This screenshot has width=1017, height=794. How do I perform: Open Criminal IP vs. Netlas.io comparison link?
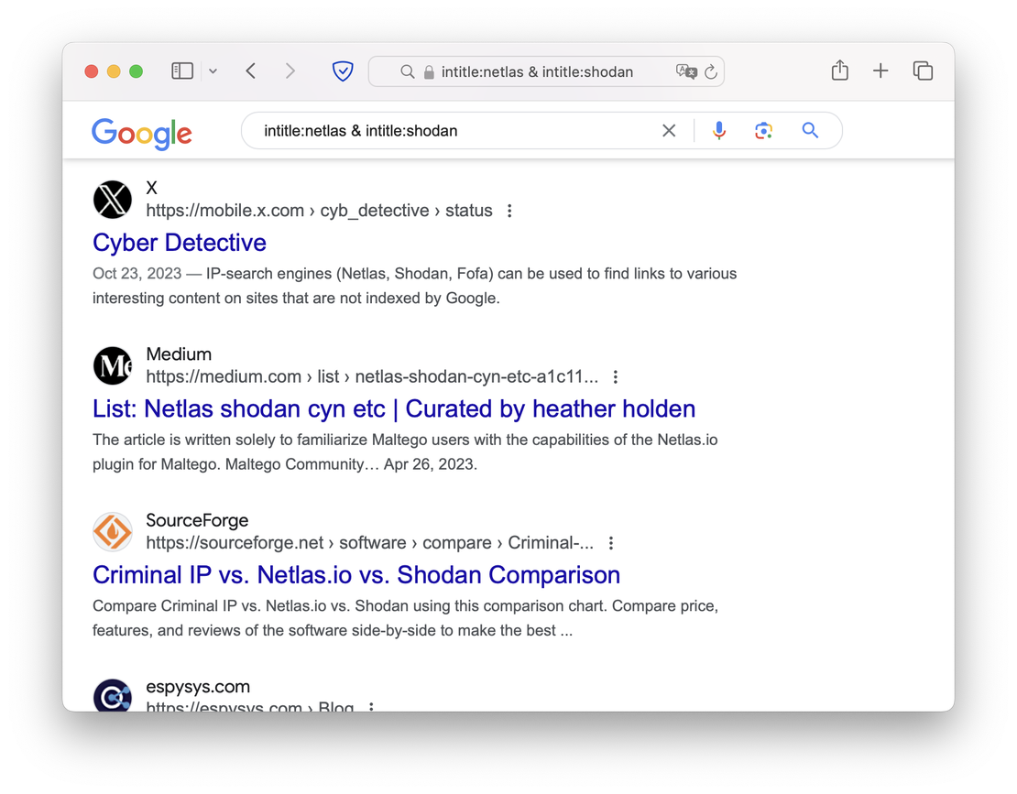pos(356,575)
